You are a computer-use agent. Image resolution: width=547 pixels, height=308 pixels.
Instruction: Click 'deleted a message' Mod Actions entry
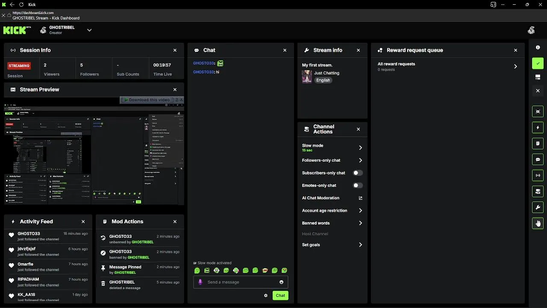[140, 285]
